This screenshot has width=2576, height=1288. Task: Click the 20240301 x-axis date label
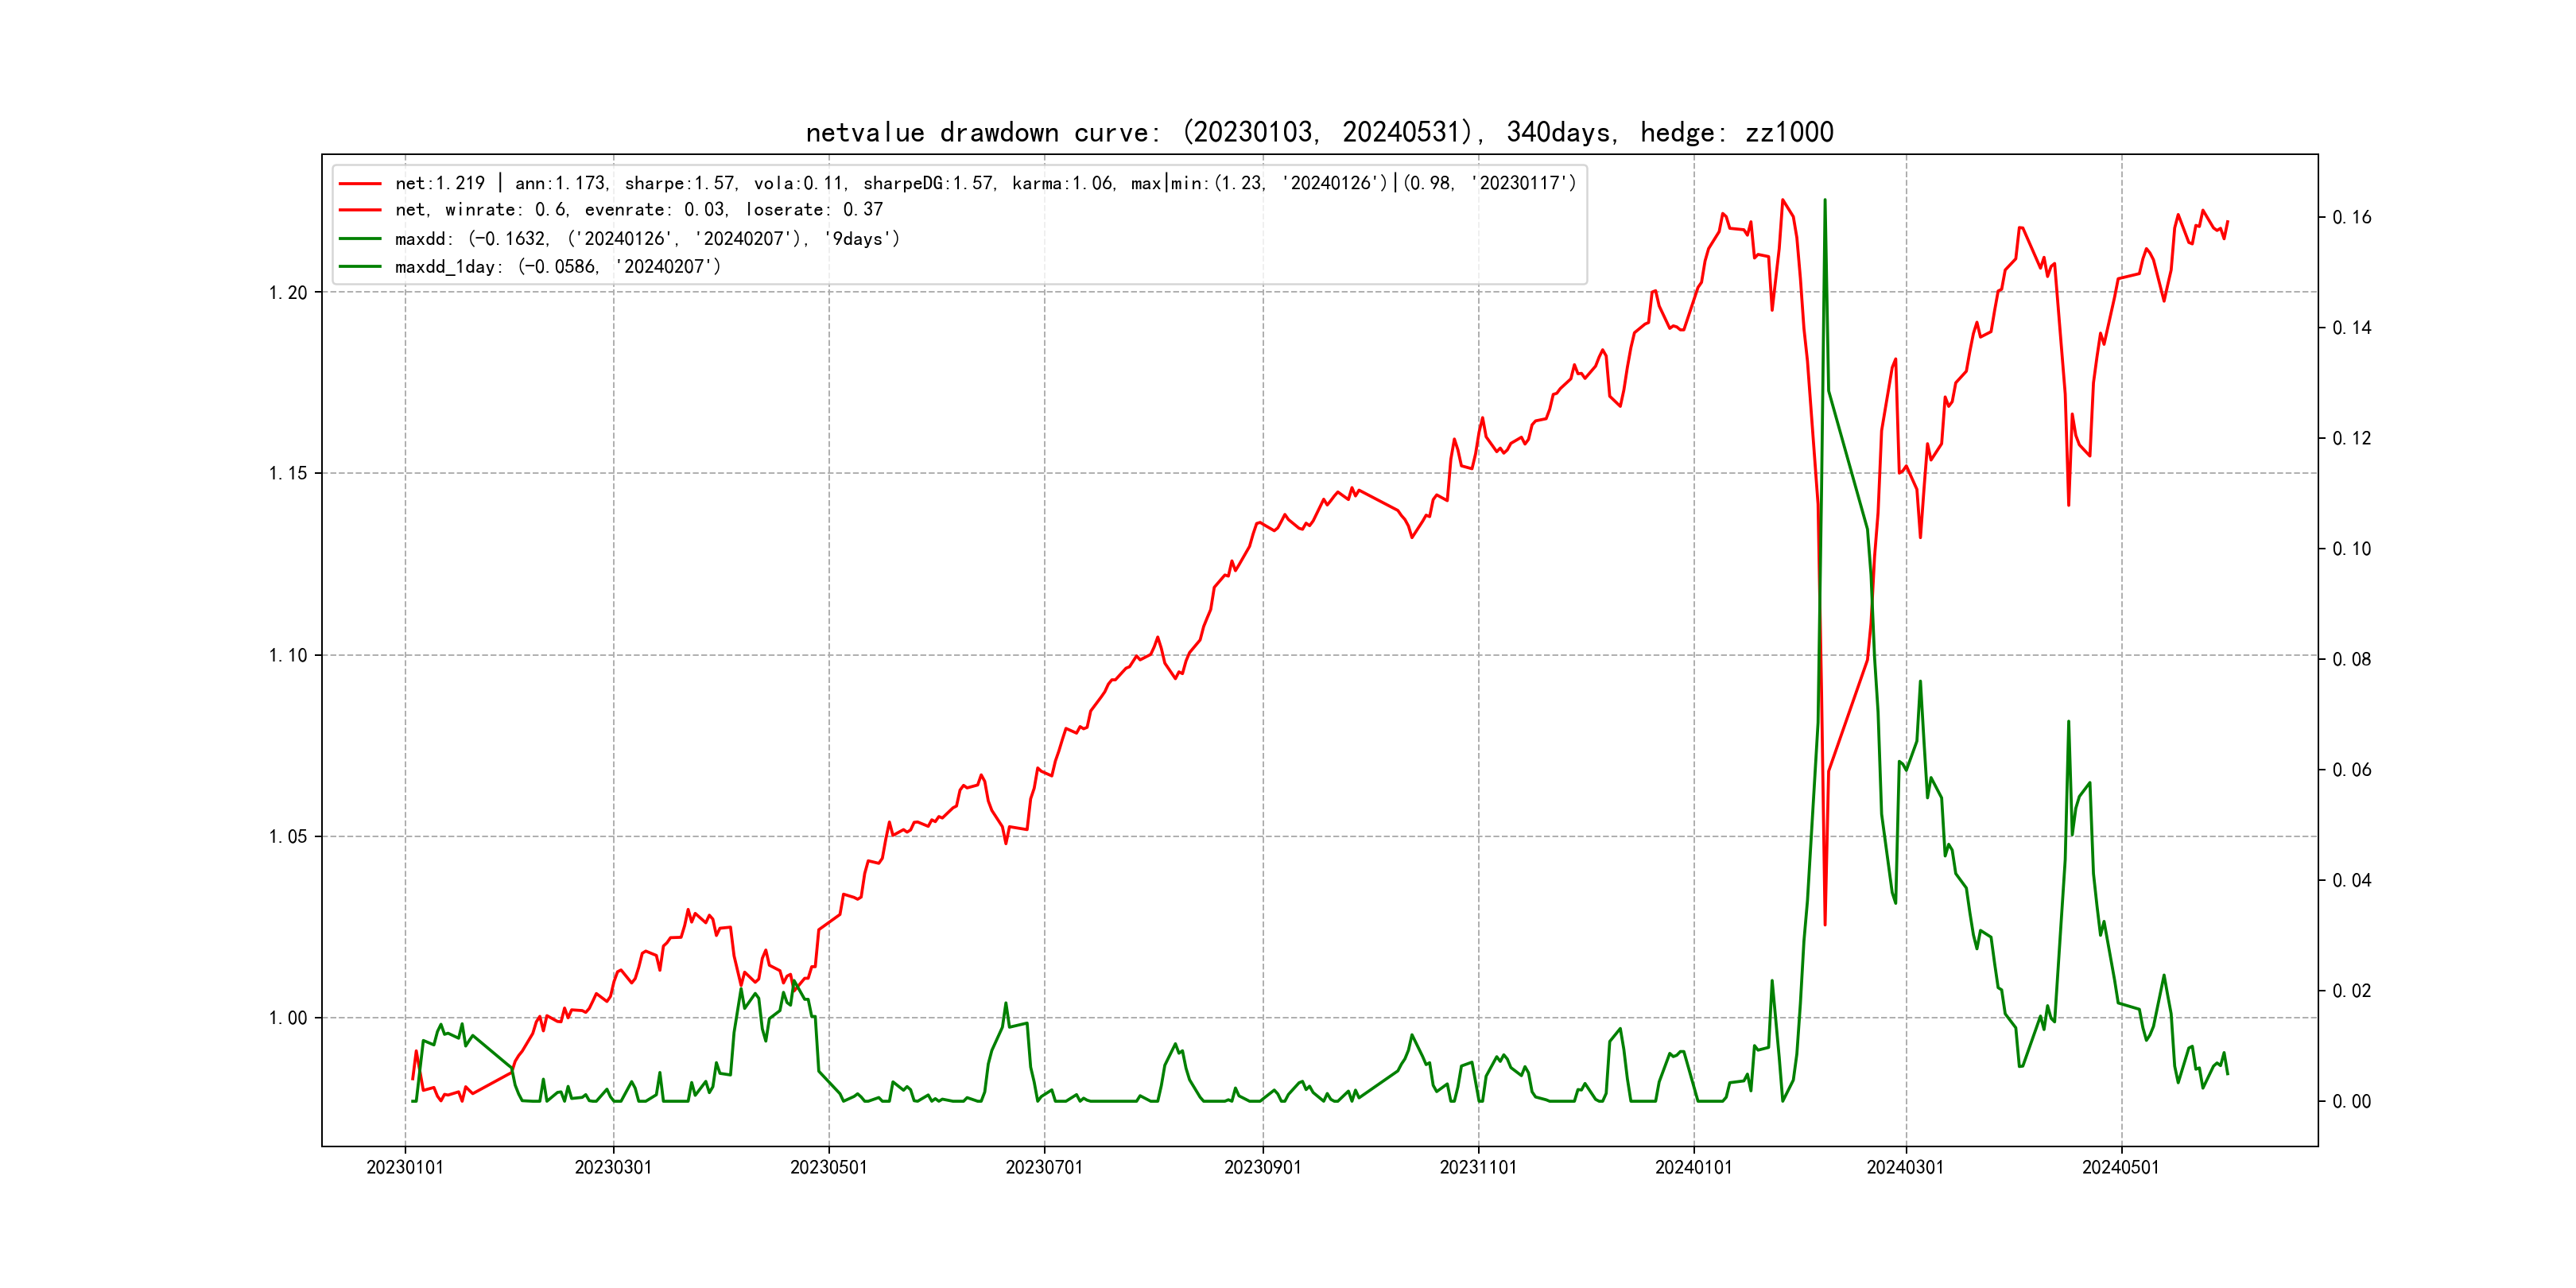click(1906, 1167)
